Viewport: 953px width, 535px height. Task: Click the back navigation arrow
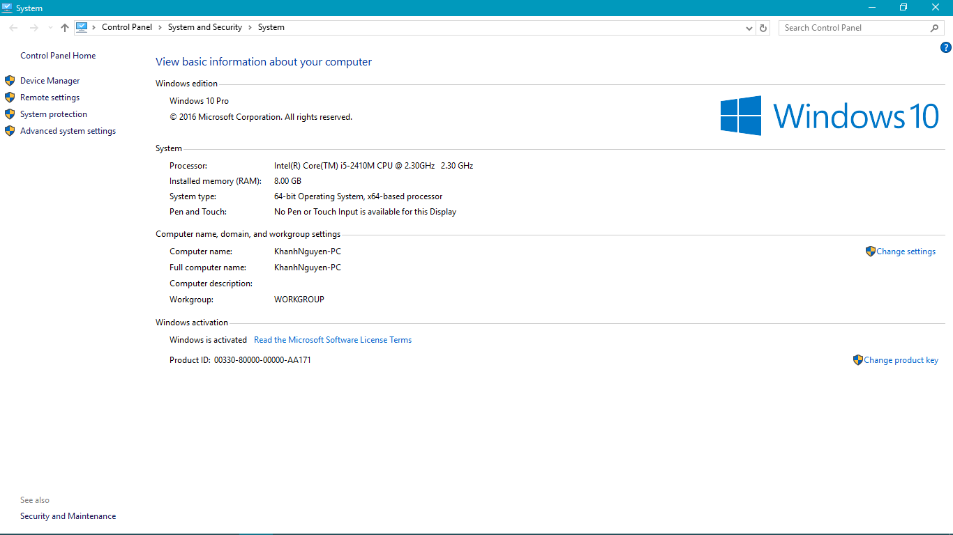pos(14,28)
